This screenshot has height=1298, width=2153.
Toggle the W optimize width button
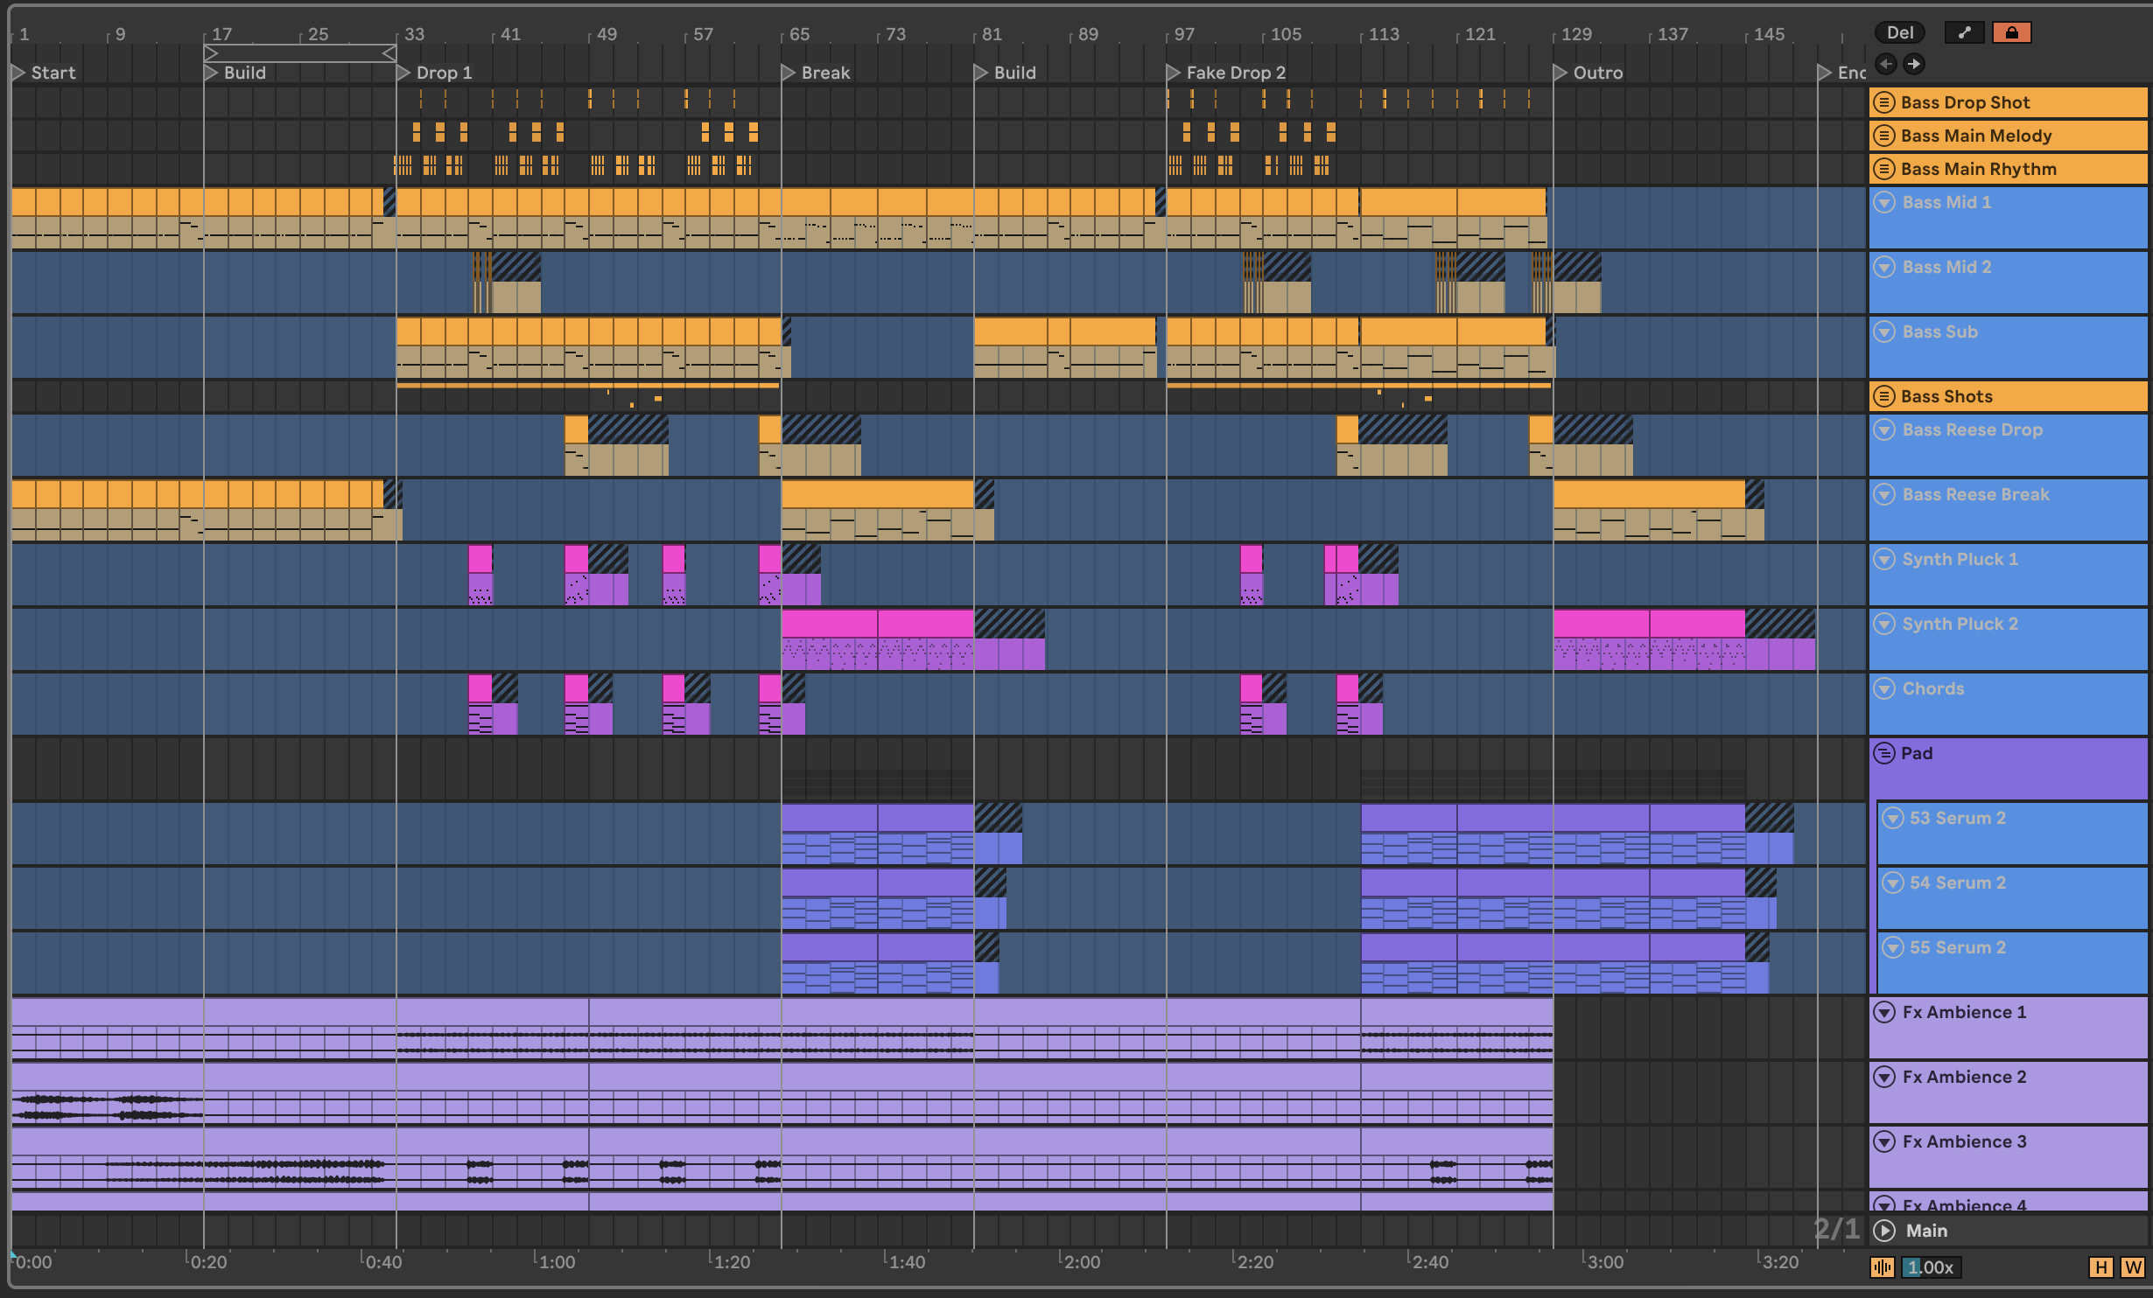click(x=2132, y=1267)
